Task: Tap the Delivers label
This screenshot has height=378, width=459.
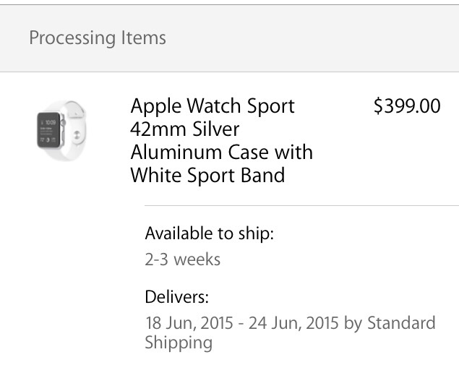Action: point(176,297)
